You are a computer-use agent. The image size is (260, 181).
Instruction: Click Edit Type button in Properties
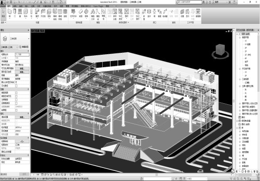[x=24, y=47]
